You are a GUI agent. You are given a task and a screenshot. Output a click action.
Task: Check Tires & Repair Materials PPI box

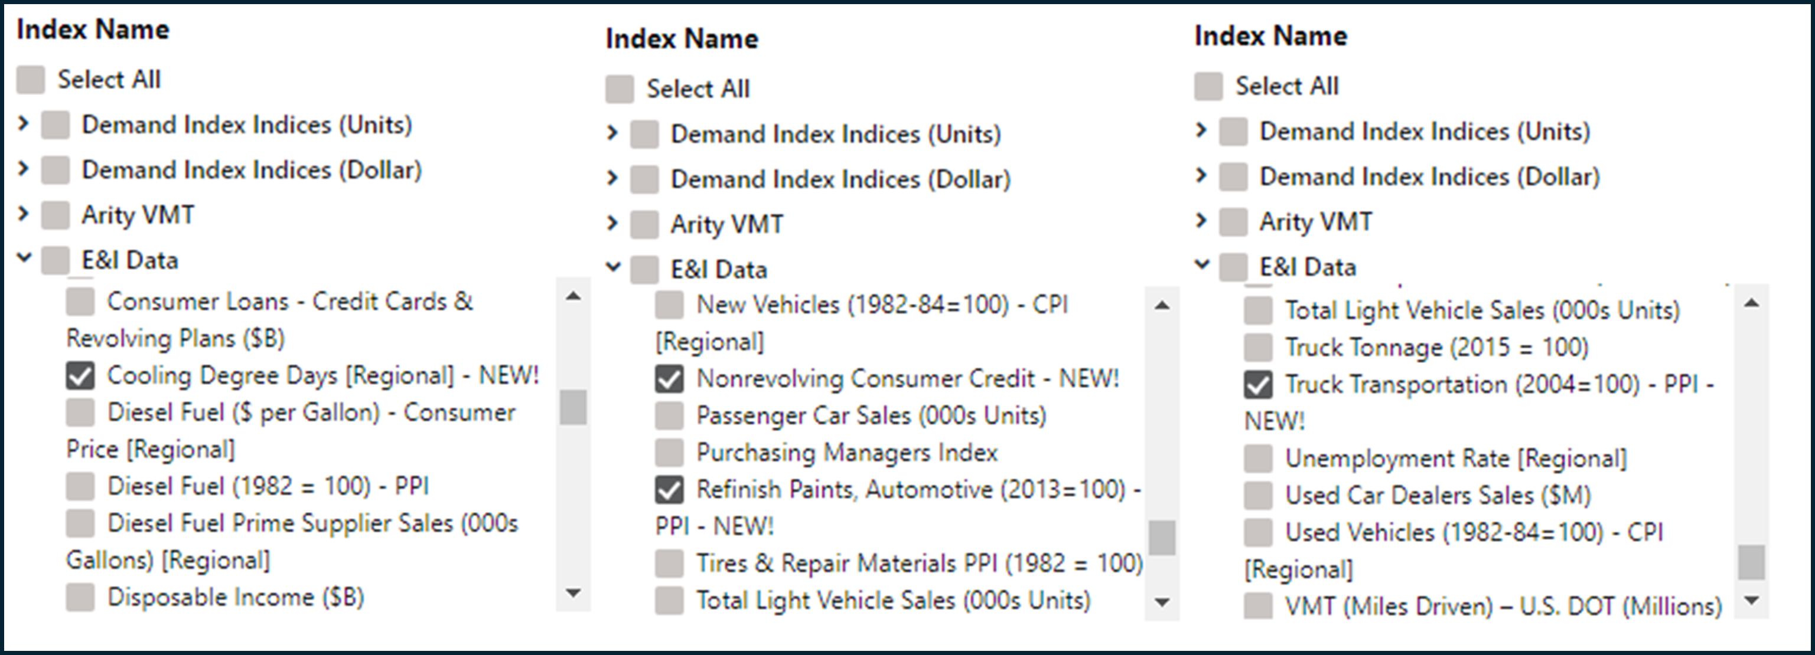tap(669, 564)
